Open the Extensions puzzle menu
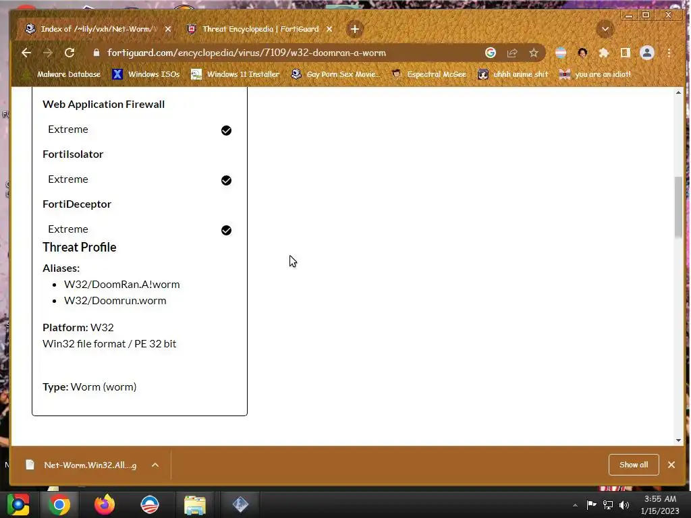691x518 pixels. point(604,53)
